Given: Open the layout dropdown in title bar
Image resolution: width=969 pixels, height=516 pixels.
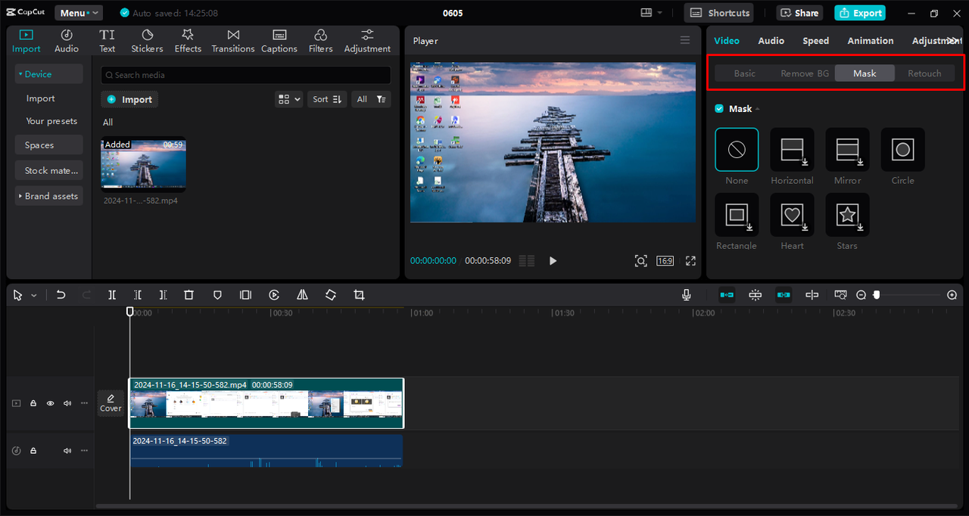Looking at the screenshot, I should click(x=650, y=13).
